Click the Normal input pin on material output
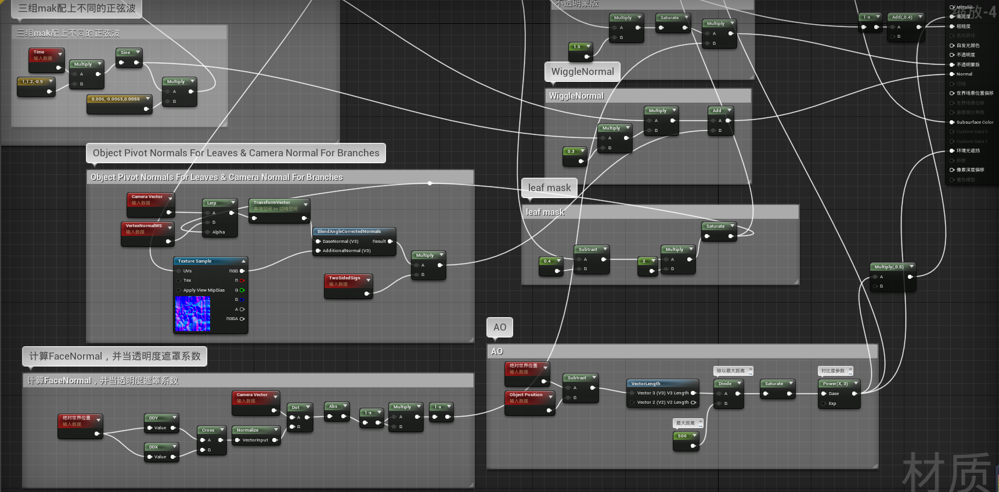This screenshot has height=492, width=999. [952, 74]
